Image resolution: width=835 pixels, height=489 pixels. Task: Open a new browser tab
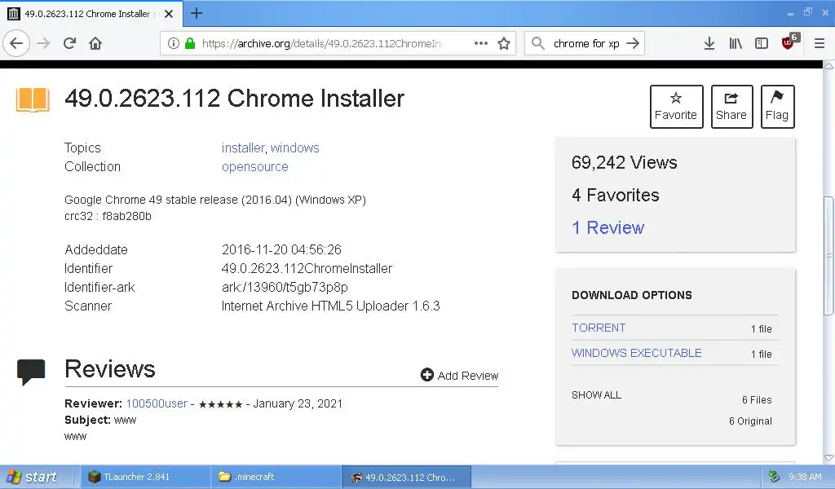coord(196,13)
